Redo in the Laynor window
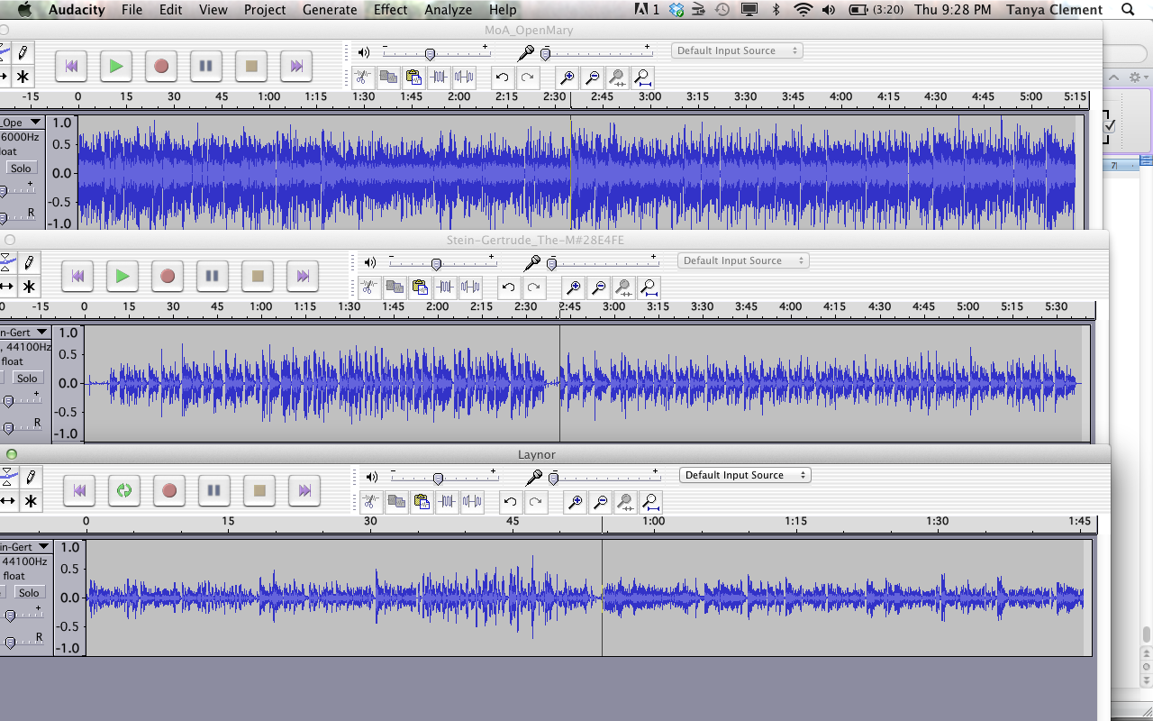The width and height of the screenshot is (1153, 721). coord(536,502)
